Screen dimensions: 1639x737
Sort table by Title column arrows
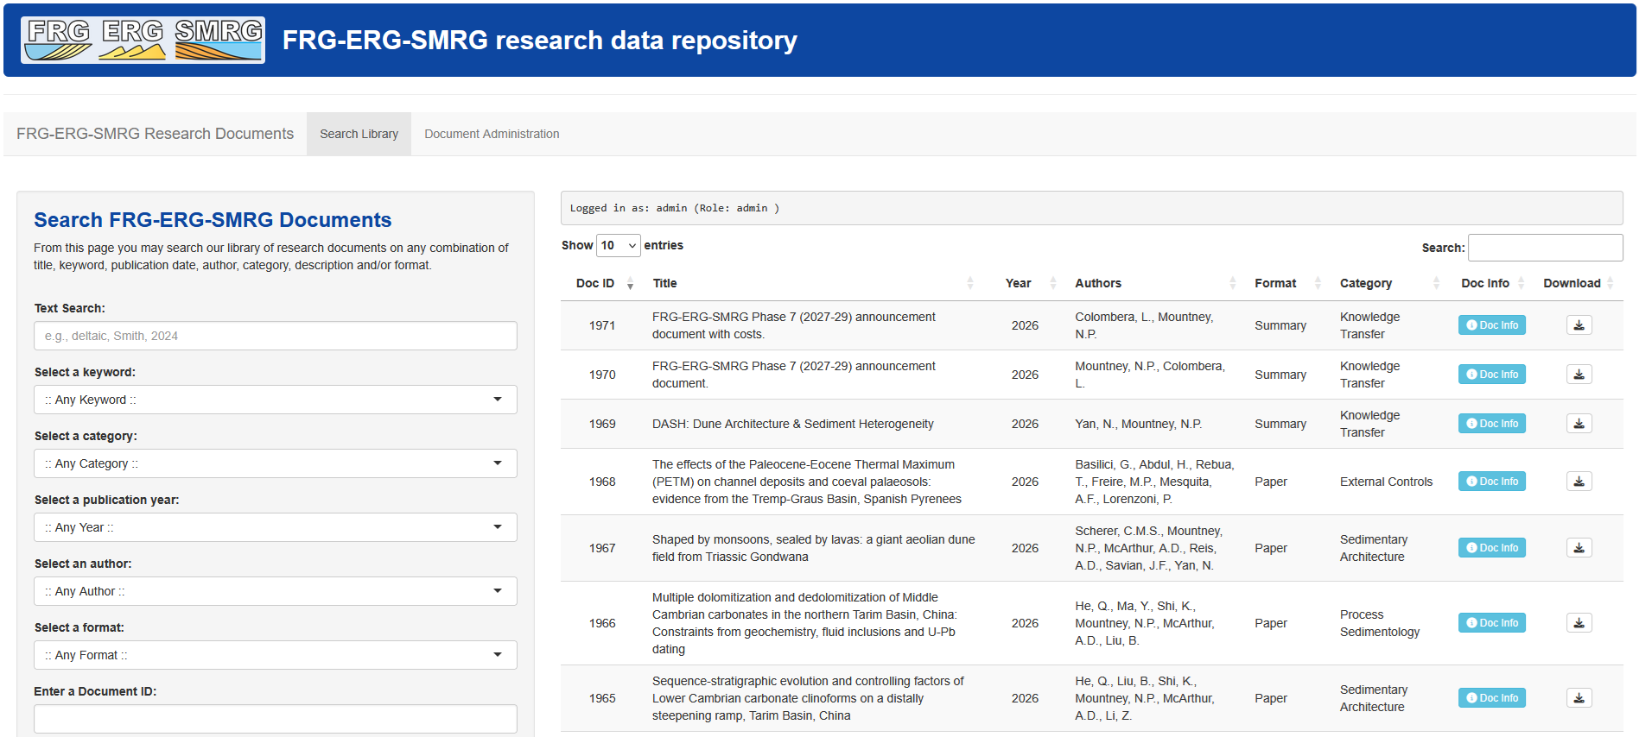coord(969,283)
